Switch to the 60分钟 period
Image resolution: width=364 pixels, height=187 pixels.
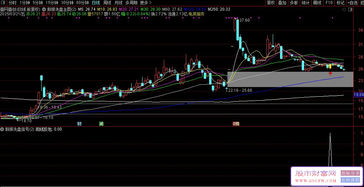point(82,3)
